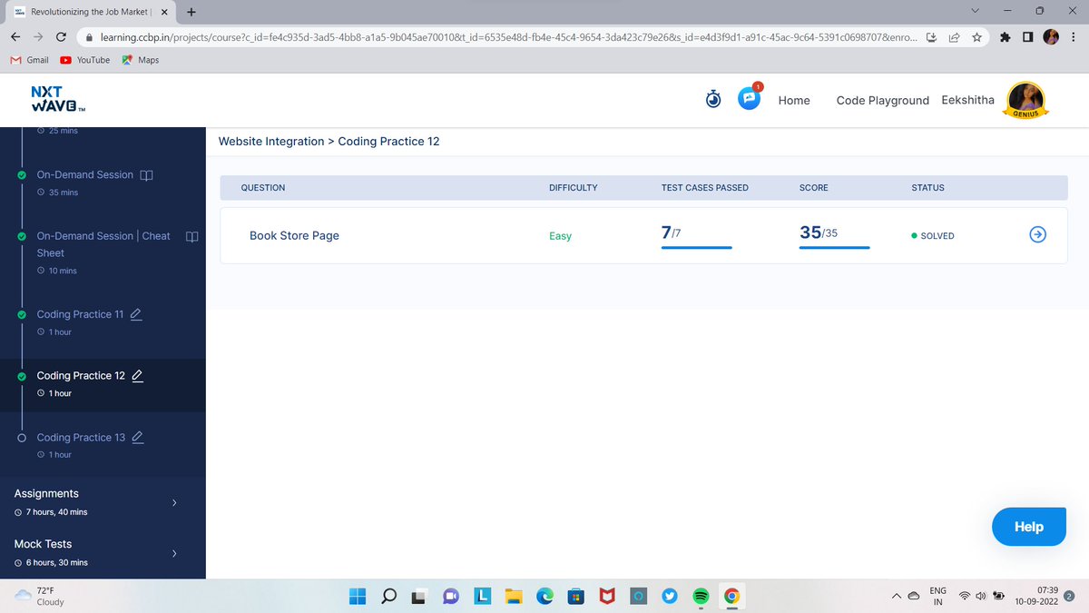Open browser extensions puzzle icon
Image resolution: width=1089 pixels, height=613 pixels.
coord(1006,38)
